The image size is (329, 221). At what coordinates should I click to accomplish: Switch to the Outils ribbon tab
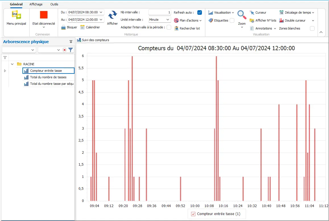(54, 4)
